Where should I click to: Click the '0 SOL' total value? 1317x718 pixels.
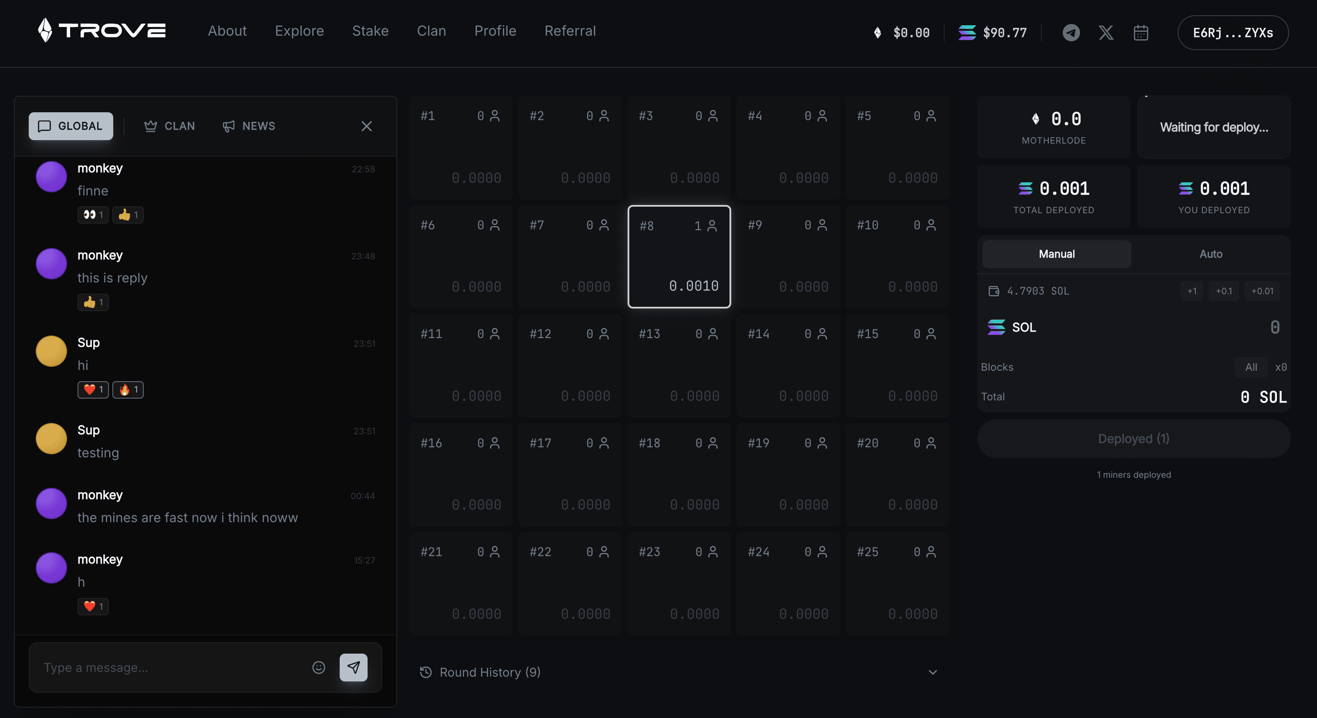(x=1263, y=397)
